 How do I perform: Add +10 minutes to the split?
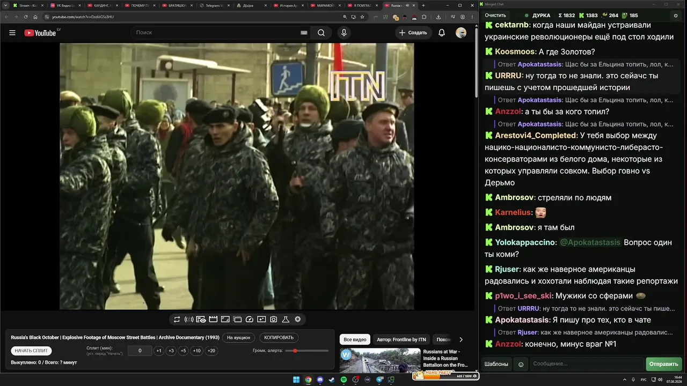(197, 351)
